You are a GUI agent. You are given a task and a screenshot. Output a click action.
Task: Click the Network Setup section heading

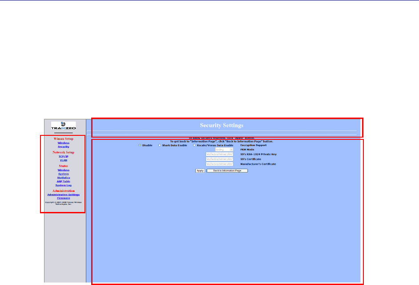[x=63, y=153]
